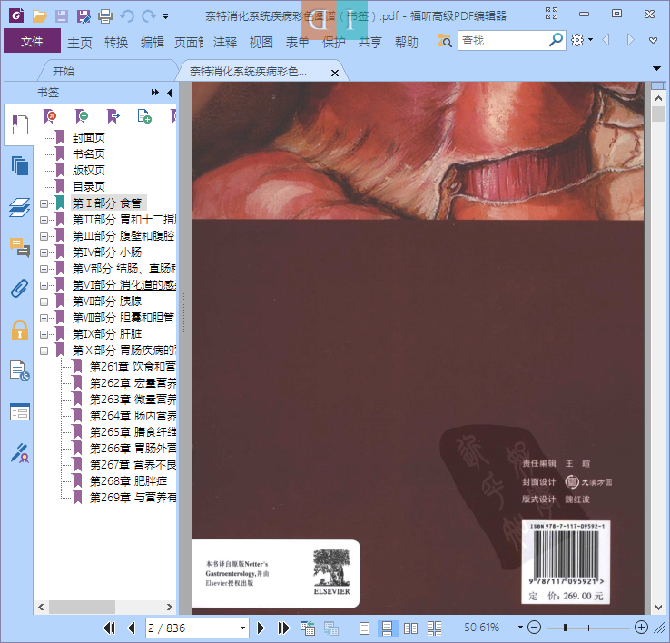This screenshot has width=670, height=643.
Task: Select the 第268章 肥胖症 bookmark
Action: tap(128, 481)
